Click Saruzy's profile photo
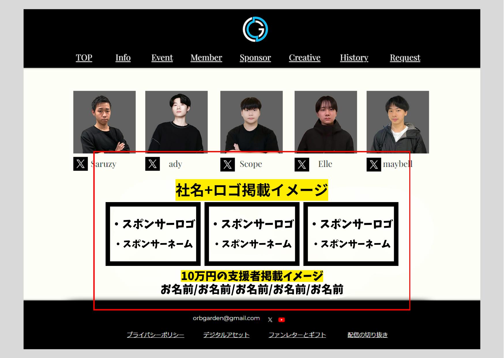The width and height of the screenshot is (504, 358). tap(104, 122)
